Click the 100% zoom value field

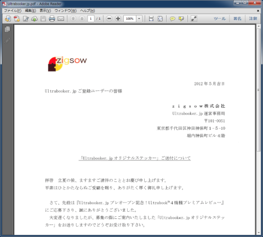click(x=130, y=19)
